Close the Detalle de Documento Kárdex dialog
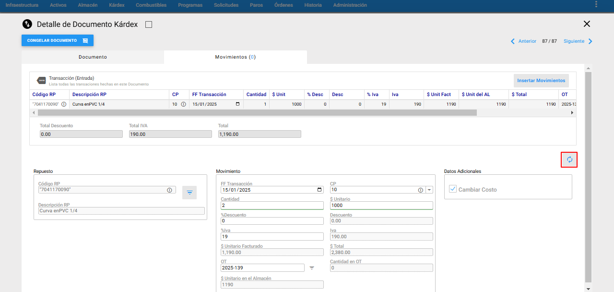This screenshot has height=292, width=614. pos(587,24)
